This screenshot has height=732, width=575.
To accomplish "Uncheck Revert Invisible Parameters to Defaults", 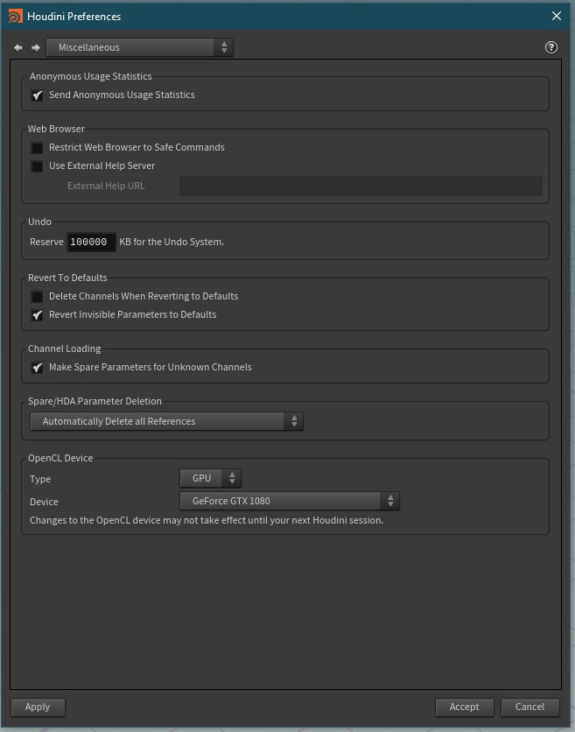I will tap(37, 315).
